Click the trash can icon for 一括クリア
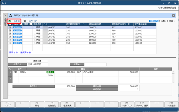The height and width of the screenshot is (112, 179). [x=25, y=21]
